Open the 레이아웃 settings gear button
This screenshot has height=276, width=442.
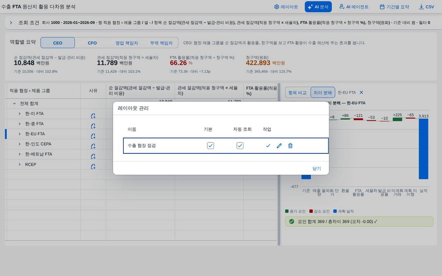click(286, 7)
